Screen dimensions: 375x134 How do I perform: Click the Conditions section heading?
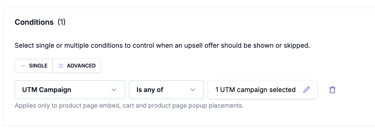coord(34,22)
